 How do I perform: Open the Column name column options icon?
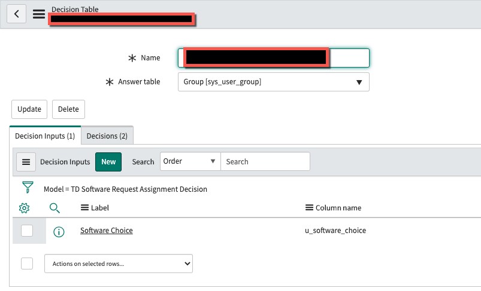coord(309,208)
